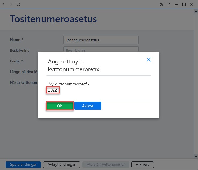Click into the 2022 prefix input field
The image size is (198, 170).
point(53,90)
